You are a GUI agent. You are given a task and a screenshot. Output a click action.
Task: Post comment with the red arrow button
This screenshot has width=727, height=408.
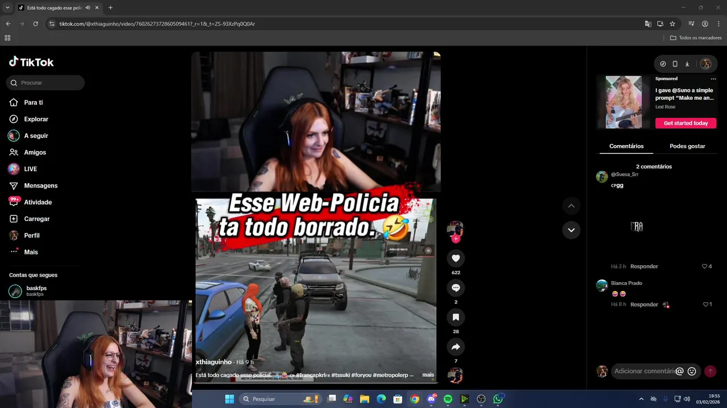point(710,371)
